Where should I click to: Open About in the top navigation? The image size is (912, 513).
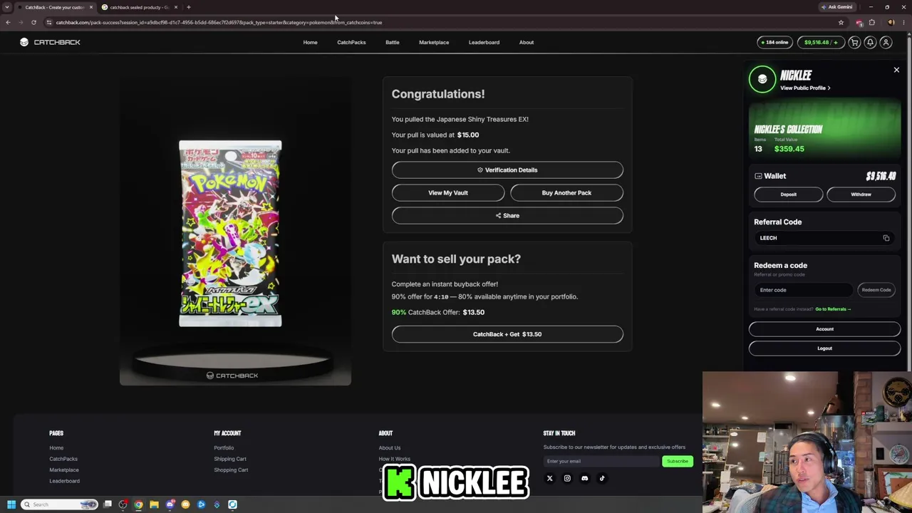pyautogui.click(x=527, y=42)
